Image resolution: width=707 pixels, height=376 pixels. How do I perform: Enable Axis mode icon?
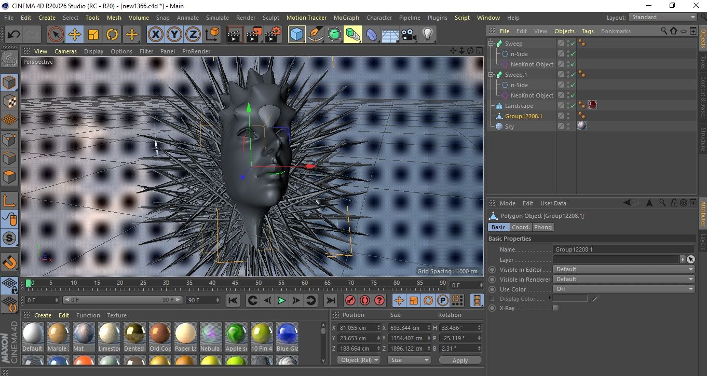click(x=9, y=200)
